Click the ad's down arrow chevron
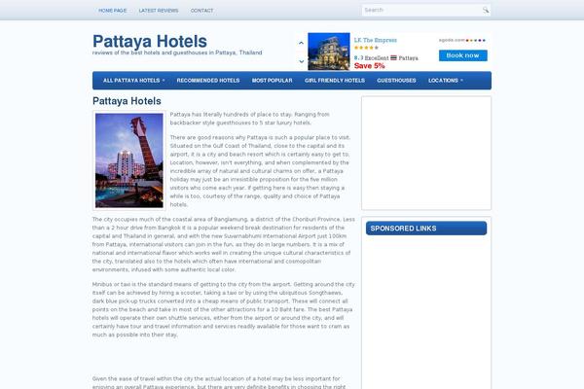 [x=302, y=61]
